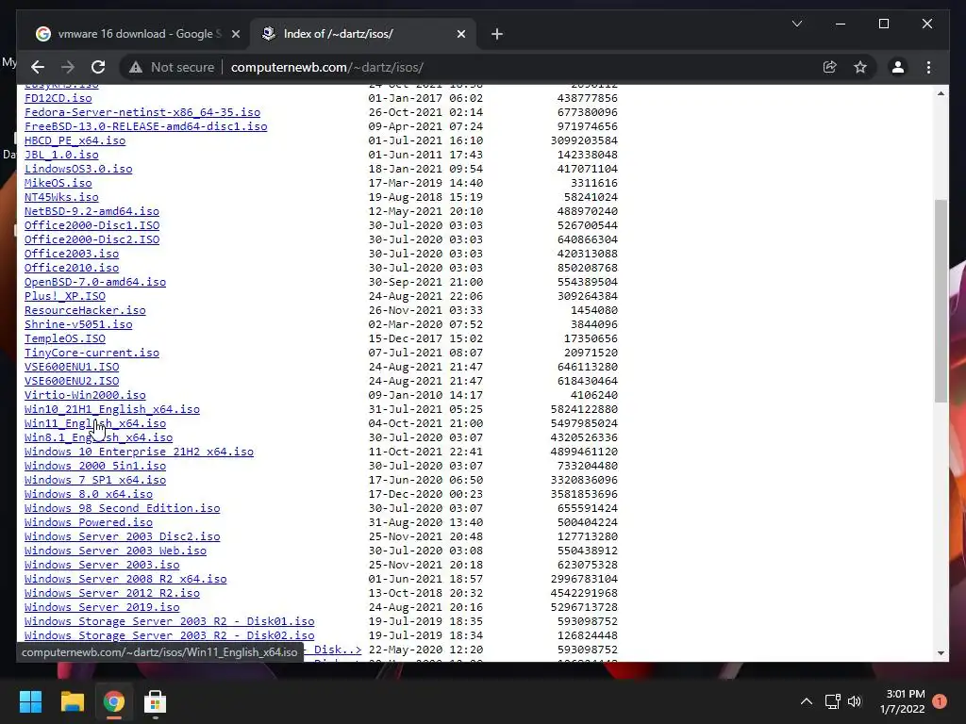Download Win11_English_x64.iso

[x=95, y=423]
